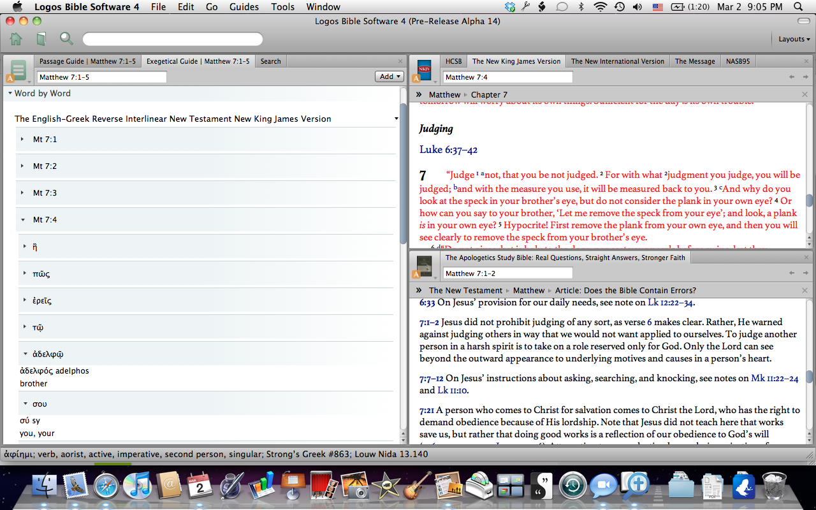Switch to the HCSB tab

[x=454, y=61]
